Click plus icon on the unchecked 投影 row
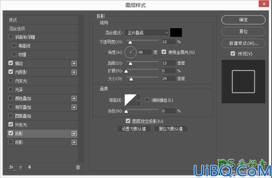Image resolution: width=272 pixels, height=178 pixels. 74,142
